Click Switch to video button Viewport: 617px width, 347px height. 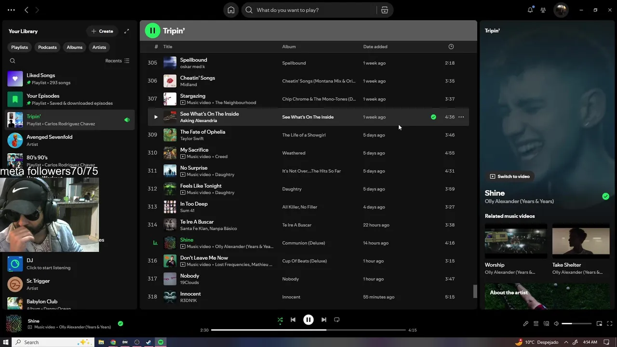click(x=510, y=176)
